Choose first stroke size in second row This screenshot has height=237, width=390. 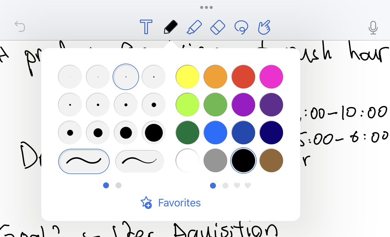[70, 105]
